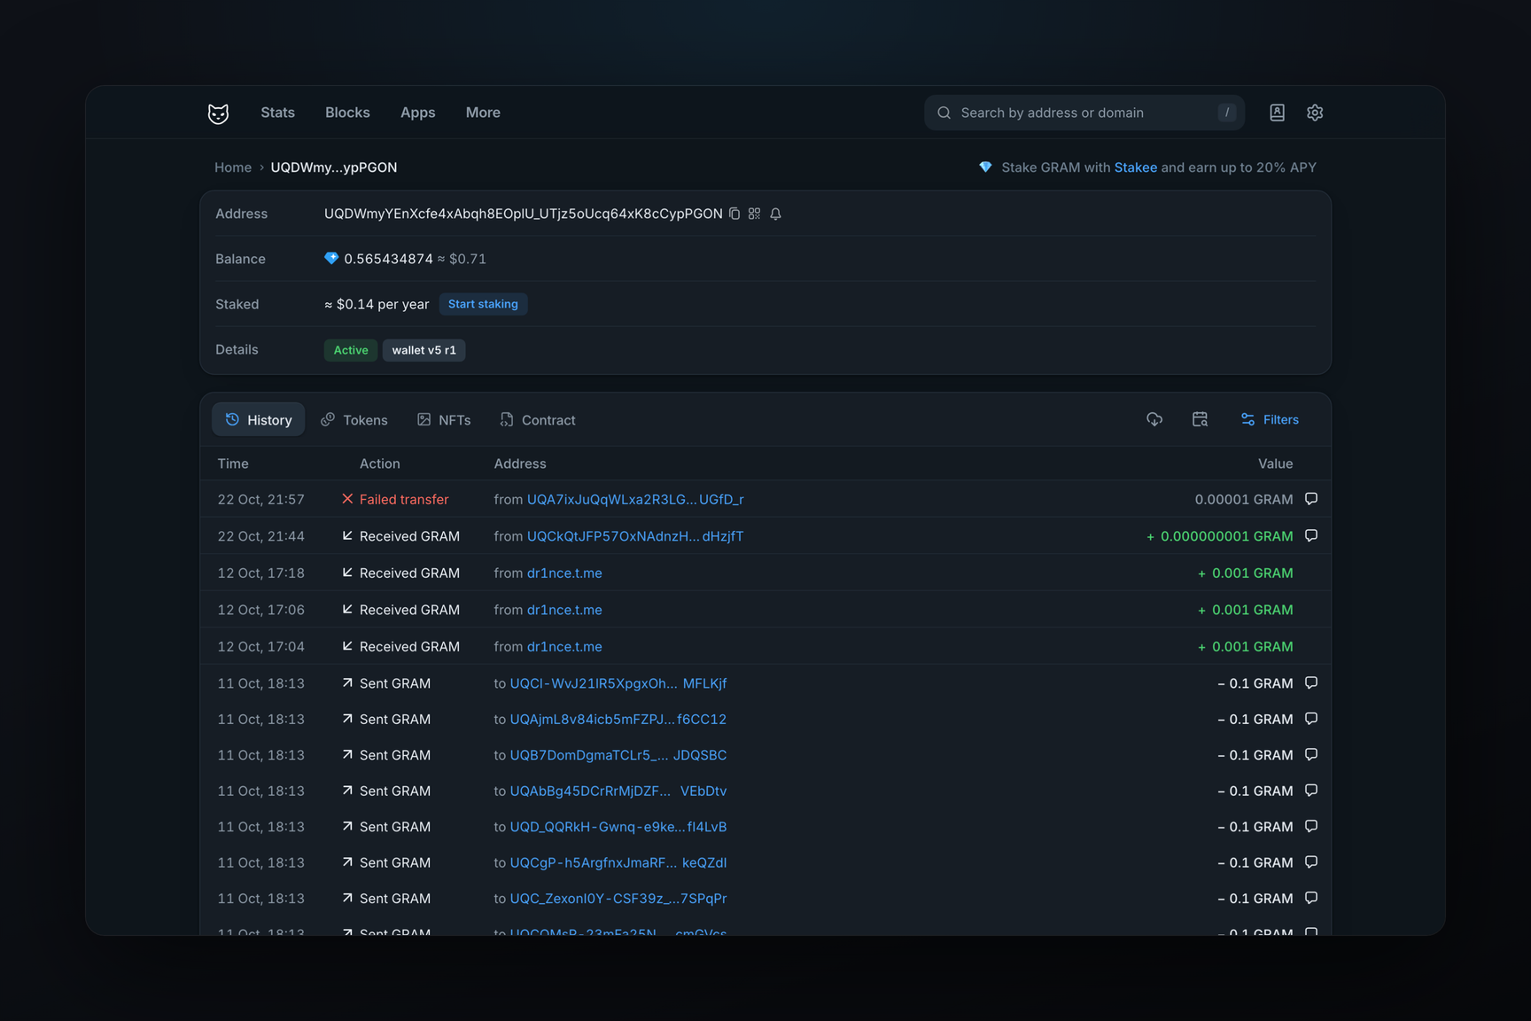
Task: Show the address QR code icon
Action: coord(755,214)
